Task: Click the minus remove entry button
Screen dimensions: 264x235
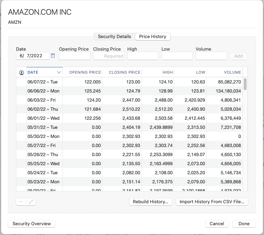Action: click(21, 202)
